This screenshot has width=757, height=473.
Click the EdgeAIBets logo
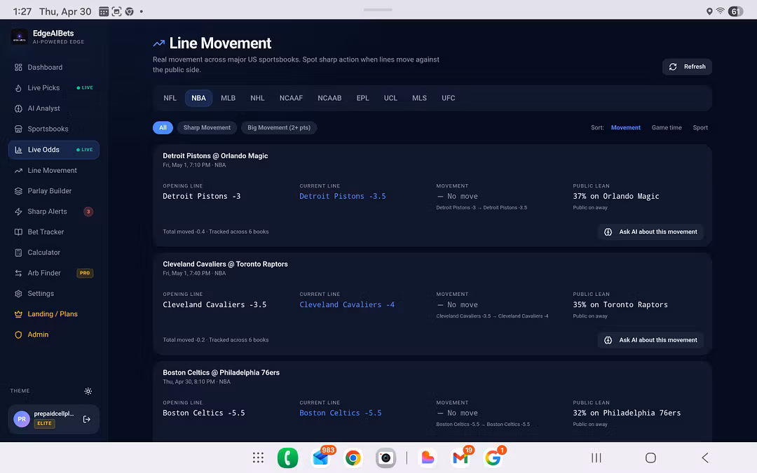click(20, 36)
